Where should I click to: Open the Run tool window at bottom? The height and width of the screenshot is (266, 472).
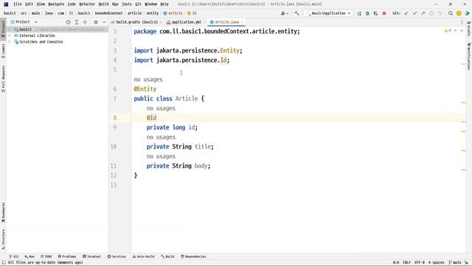[x=29, y=256]
